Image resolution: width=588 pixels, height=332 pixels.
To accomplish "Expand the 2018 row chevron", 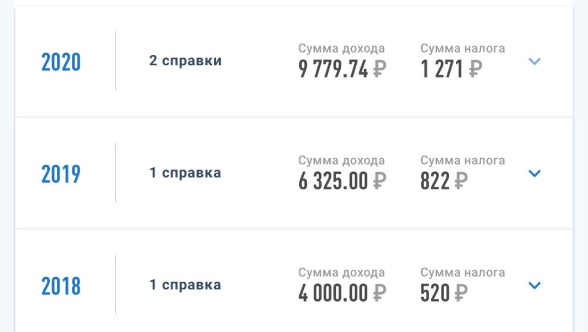I will click(x=534, y=286).
